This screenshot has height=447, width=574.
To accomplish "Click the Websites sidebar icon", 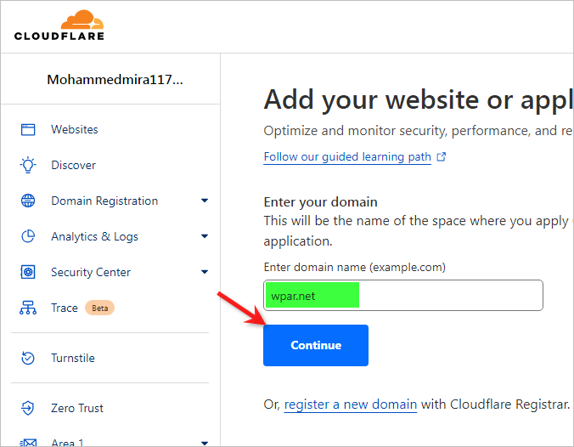I will click(28, 130).
